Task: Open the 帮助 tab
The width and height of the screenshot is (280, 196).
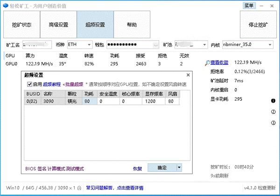Action: 132,24
